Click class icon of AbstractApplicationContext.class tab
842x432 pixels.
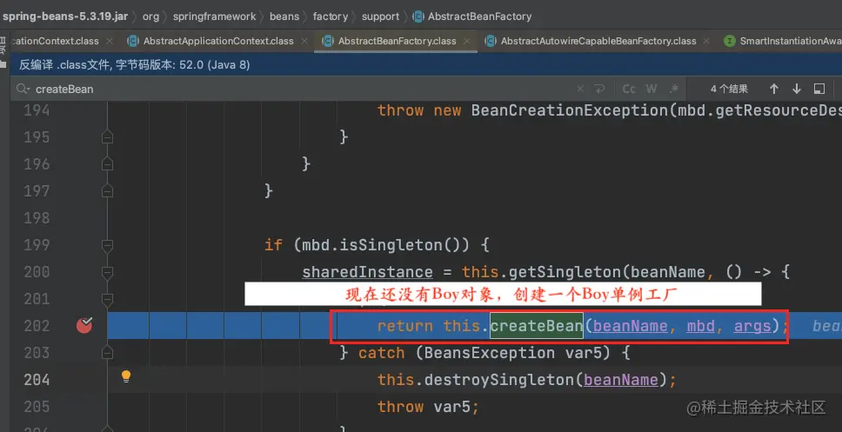tap(132, 41)
